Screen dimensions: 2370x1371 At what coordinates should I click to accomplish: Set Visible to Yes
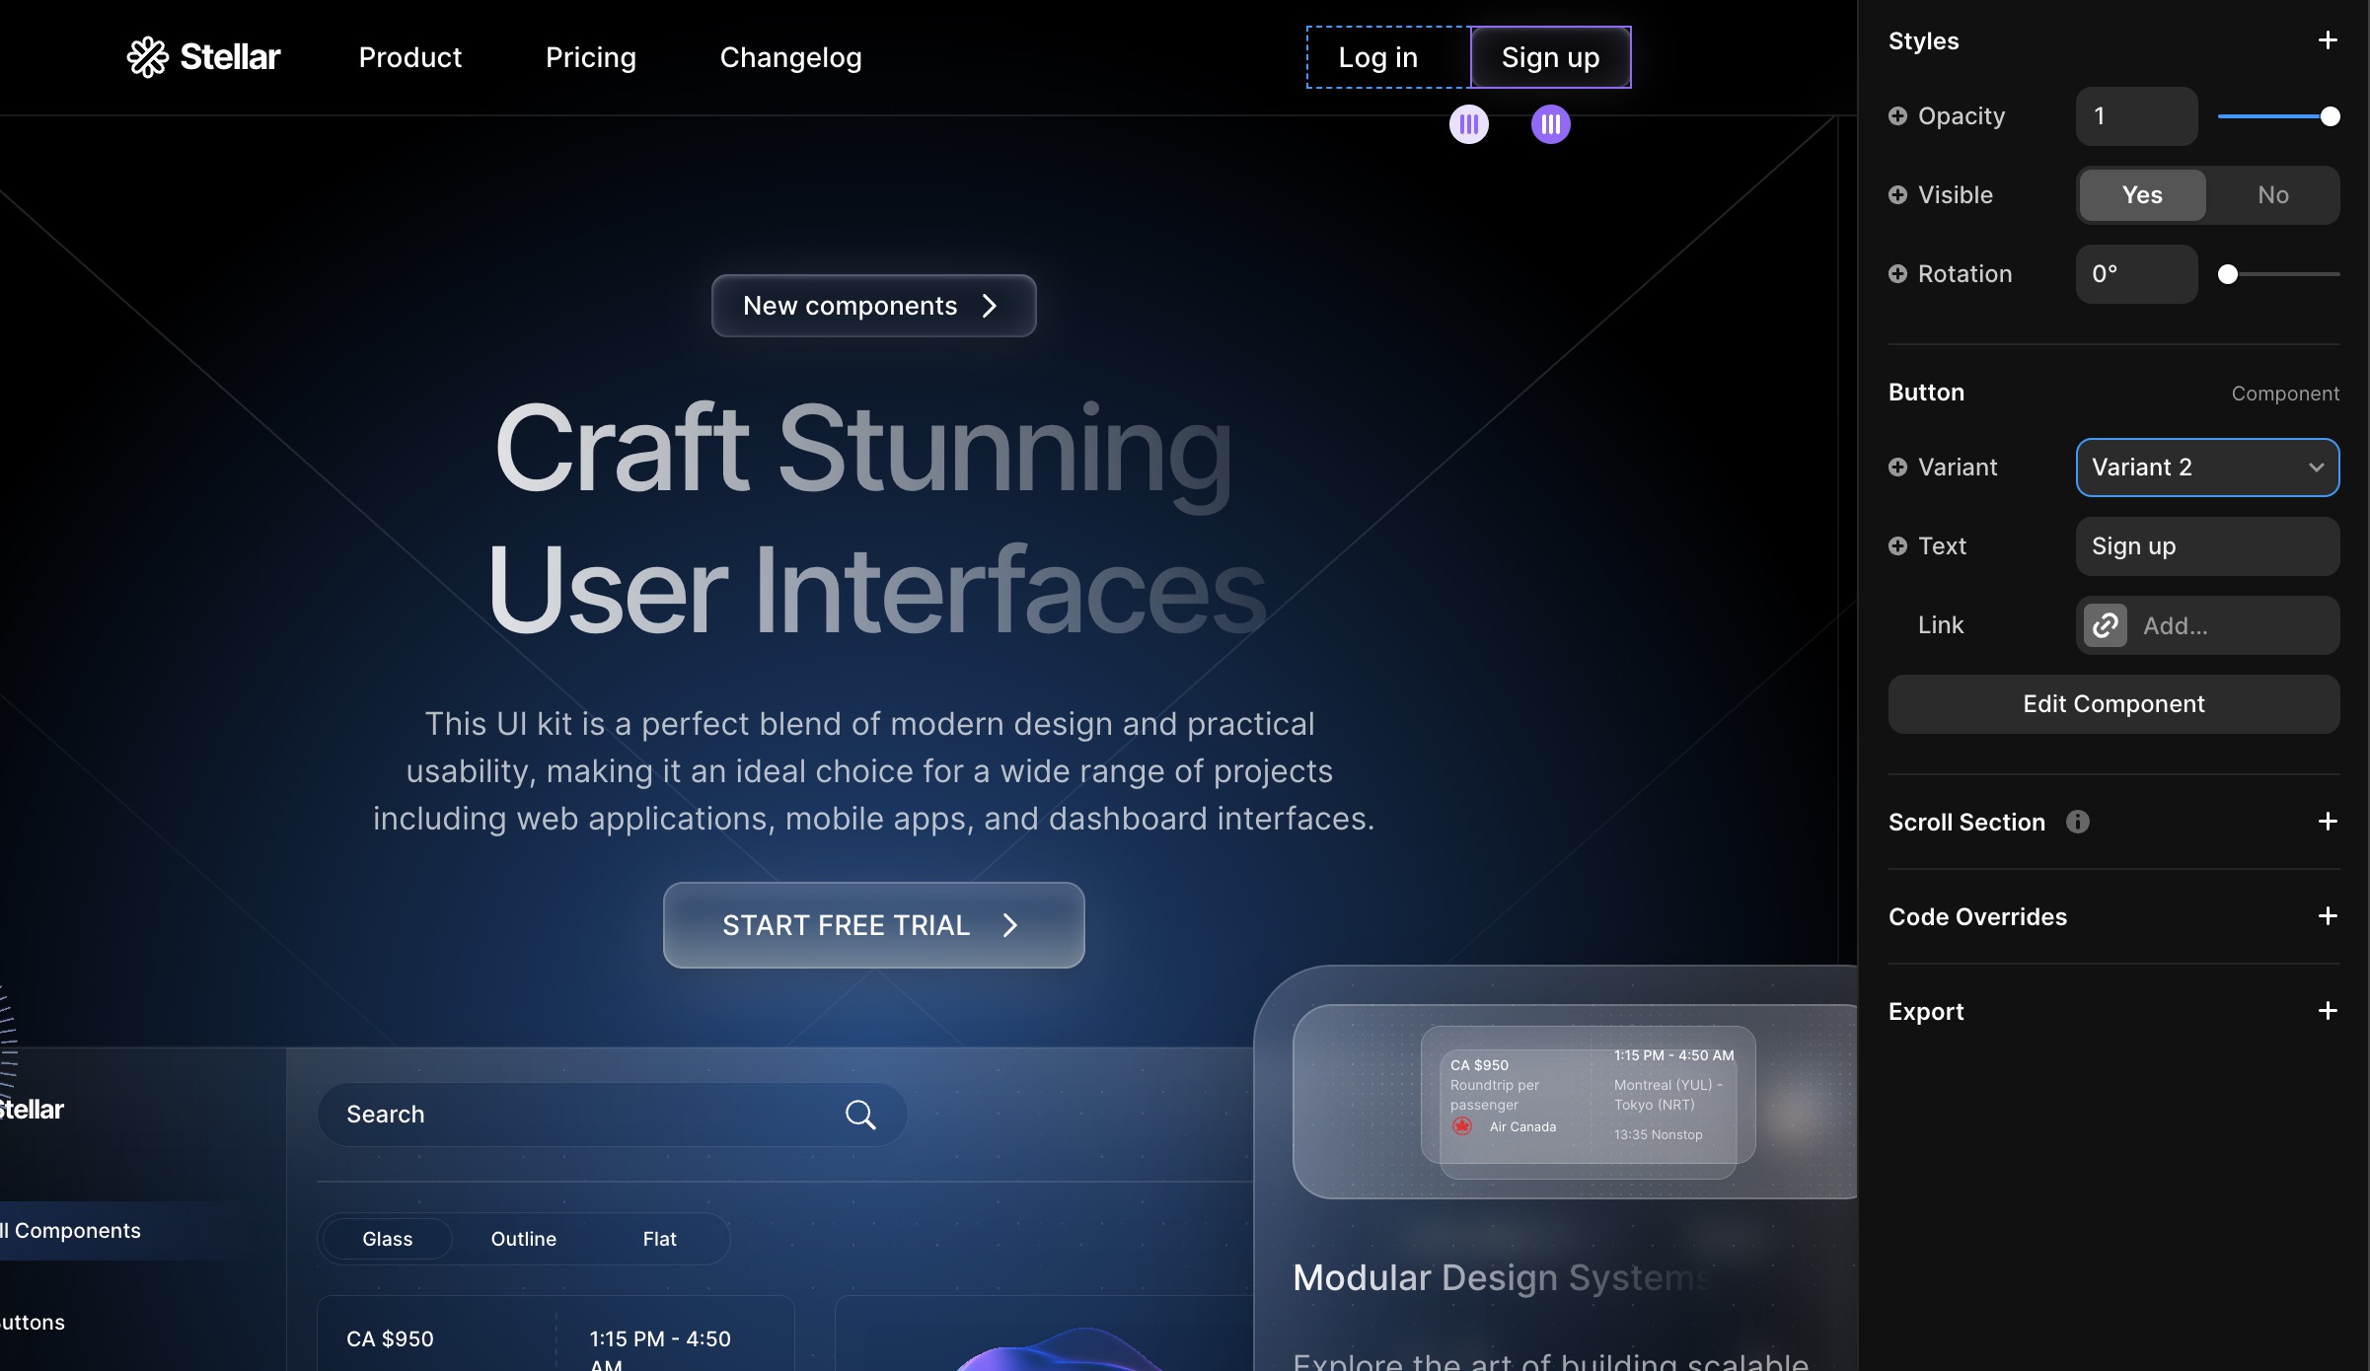(2142, 195)
